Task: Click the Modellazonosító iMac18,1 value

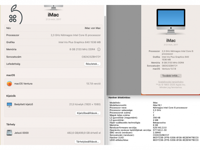Action: tap(157, 105)
